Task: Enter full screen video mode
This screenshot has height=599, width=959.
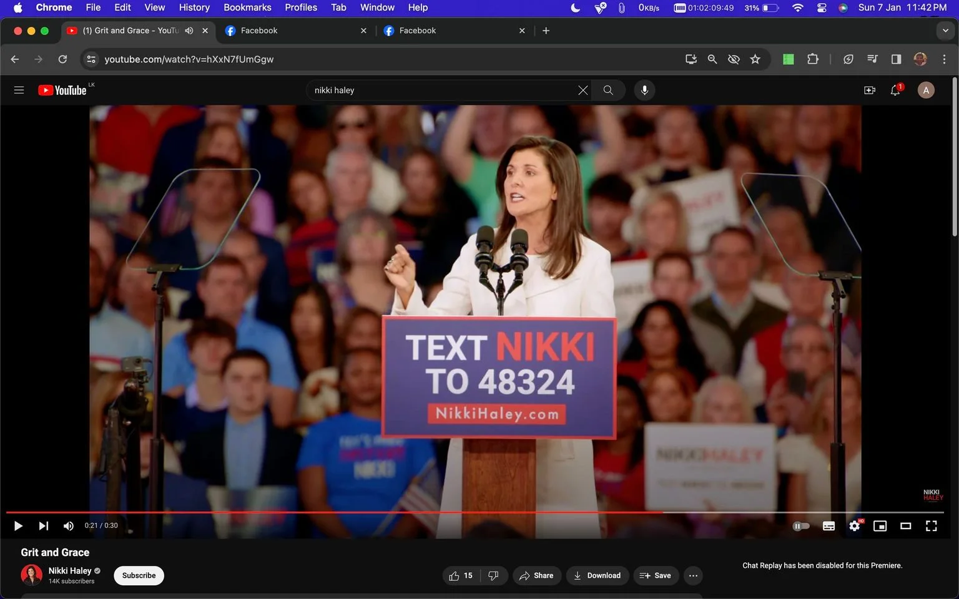Action: click(x=931, y=526)
